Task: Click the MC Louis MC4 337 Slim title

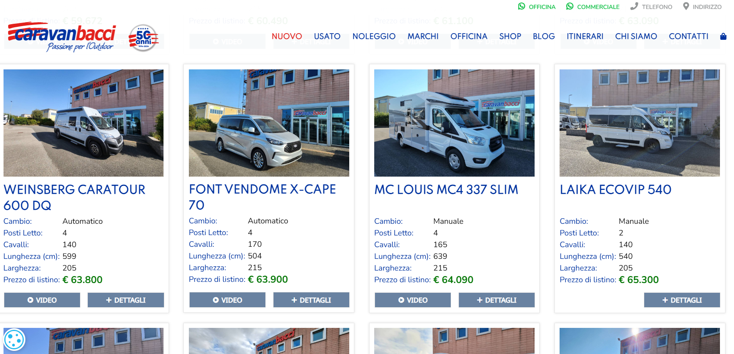Action: coord(446,189)
